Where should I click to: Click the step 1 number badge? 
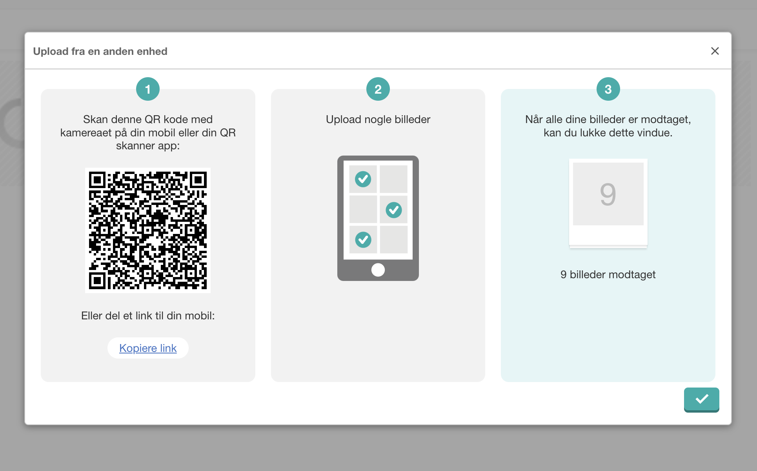[148, 89]
